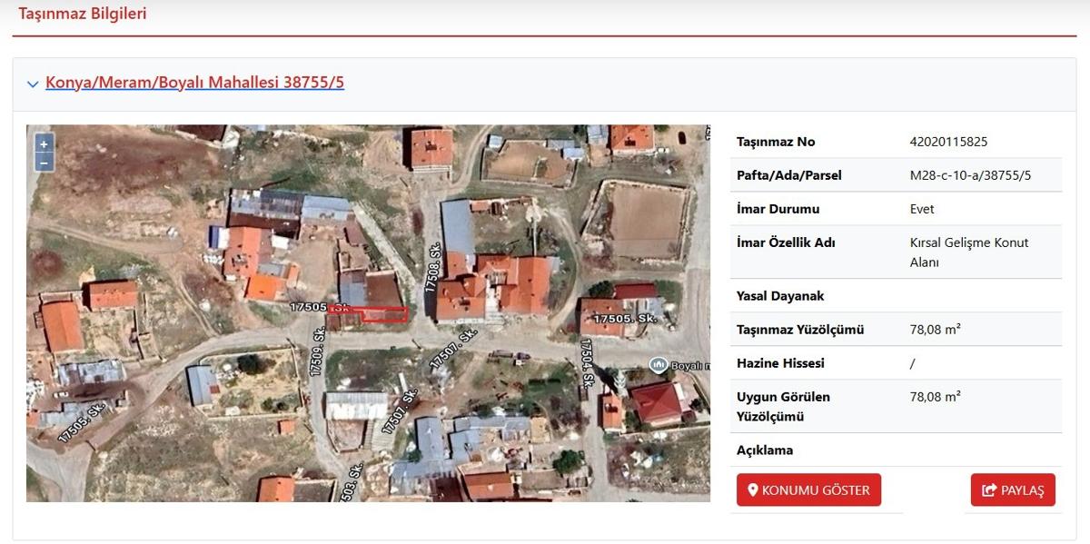Collapse the property panel using the chevron
1090x544 pixels.
tap(33, 84)
